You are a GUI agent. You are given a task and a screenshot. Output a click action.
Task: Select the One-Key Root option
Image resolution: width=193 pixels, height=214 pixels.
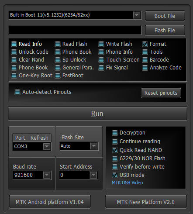tap(14, 76)
